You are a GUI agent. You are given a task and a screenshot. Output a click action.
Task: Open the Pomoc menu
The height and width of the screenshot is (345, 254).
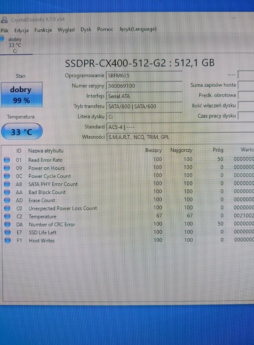click(x=105, y=29)
